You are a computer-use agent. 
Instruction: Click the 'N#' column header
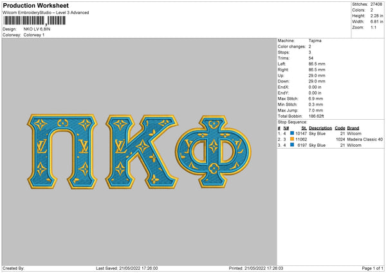[286, 128]
